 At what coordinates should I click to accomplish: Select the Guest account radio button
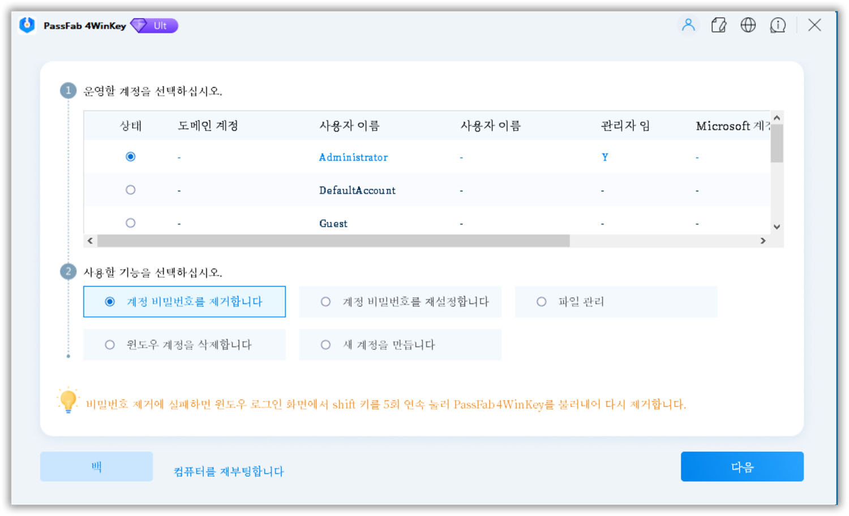(131, 223)
